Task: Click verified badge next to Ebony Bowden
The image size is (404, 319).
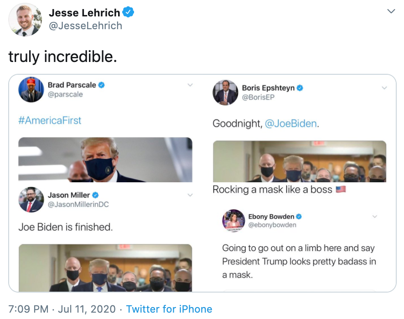Action: 299,216
